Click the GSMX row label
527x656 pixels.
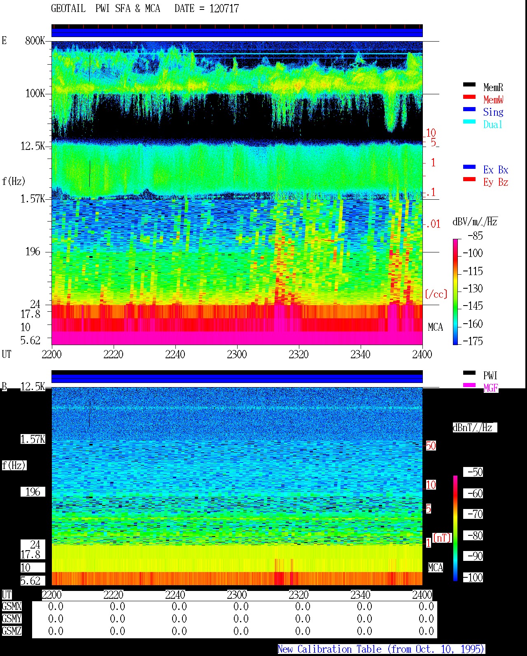click(x=12, y=606)
